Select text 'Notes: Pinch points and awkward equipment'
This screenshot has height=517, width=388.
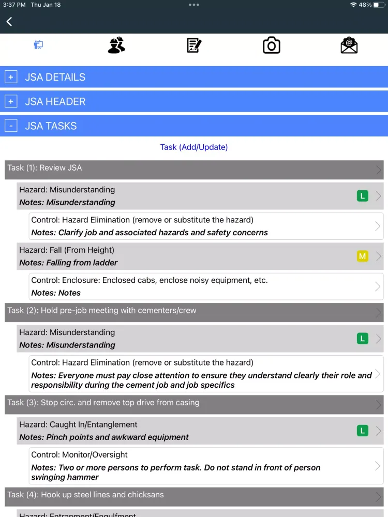coord(104,437)
